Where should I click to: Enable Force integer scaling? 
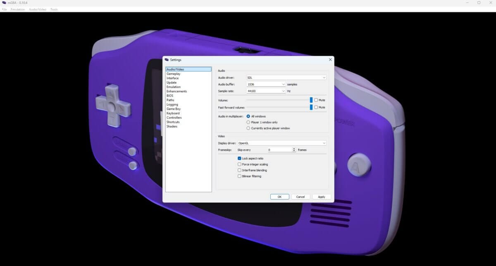pyautogui.click(x=239, y=164)
